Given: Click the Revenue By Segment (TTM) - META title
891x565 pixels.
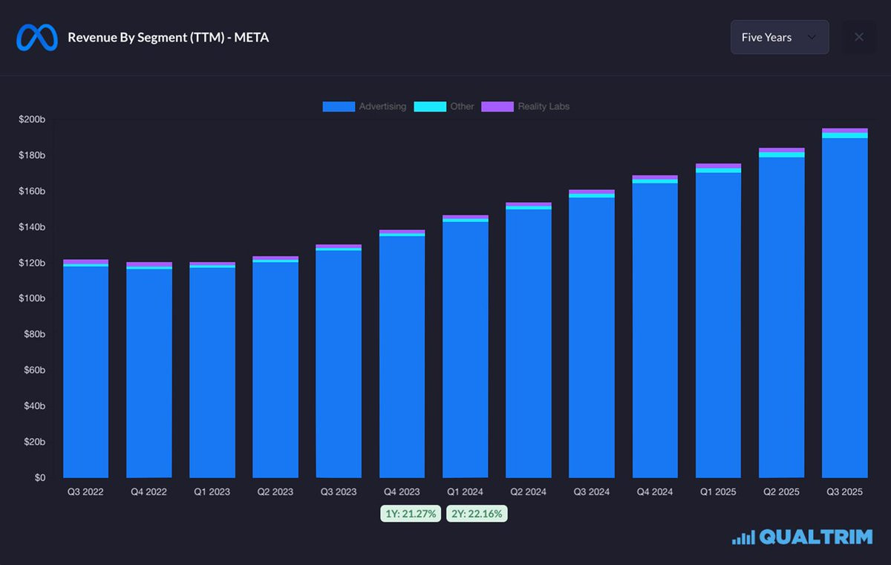Looking at the screenshot, I should pyautogui.click(x=169, y=37).
